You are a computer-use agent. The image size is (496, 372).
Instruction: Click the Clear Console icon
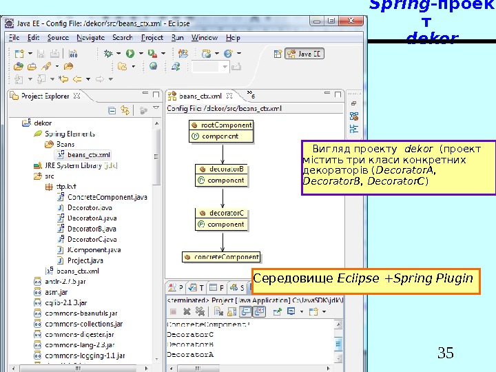pyautogui.click(x=218, y=311)
